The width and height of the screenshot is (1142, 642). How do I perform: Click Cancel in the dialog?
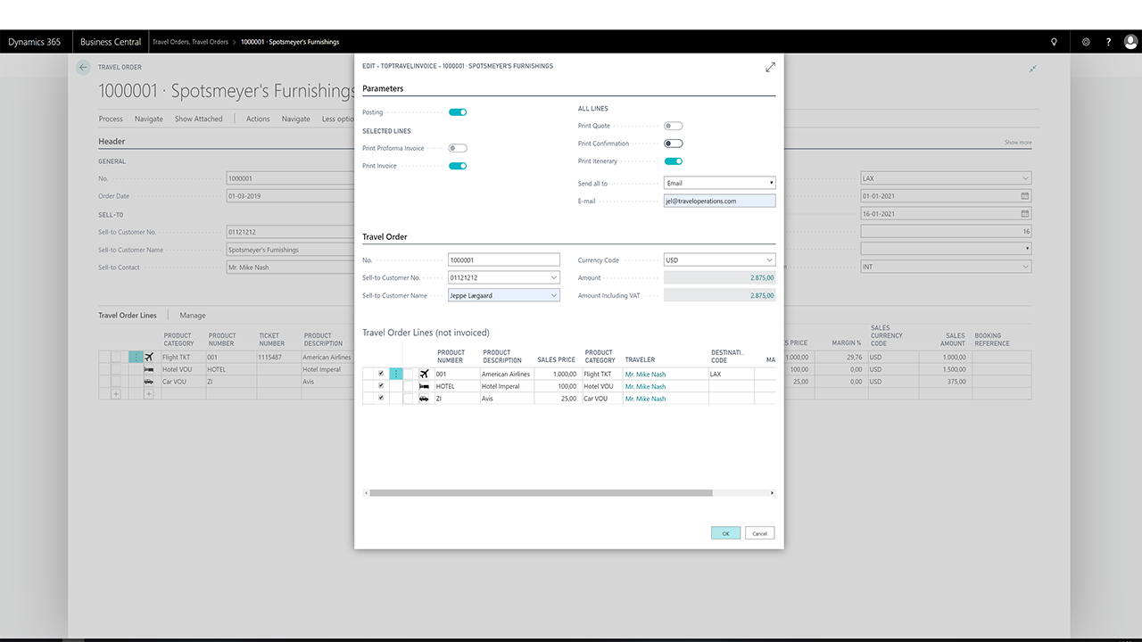(759, 533)
